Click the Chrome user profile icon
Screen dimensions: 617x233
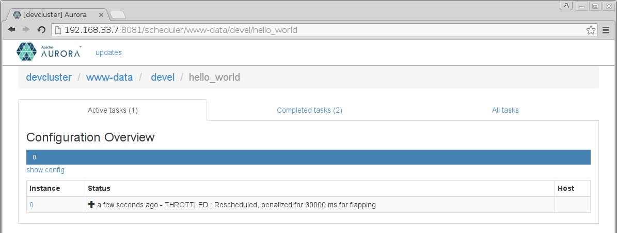coord(566,6)
